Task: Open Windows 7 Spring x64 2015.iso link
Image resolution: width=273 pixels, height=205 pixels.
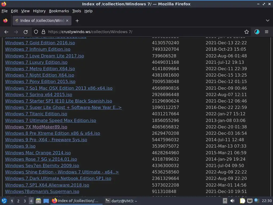Action: [x=38, y=95]
